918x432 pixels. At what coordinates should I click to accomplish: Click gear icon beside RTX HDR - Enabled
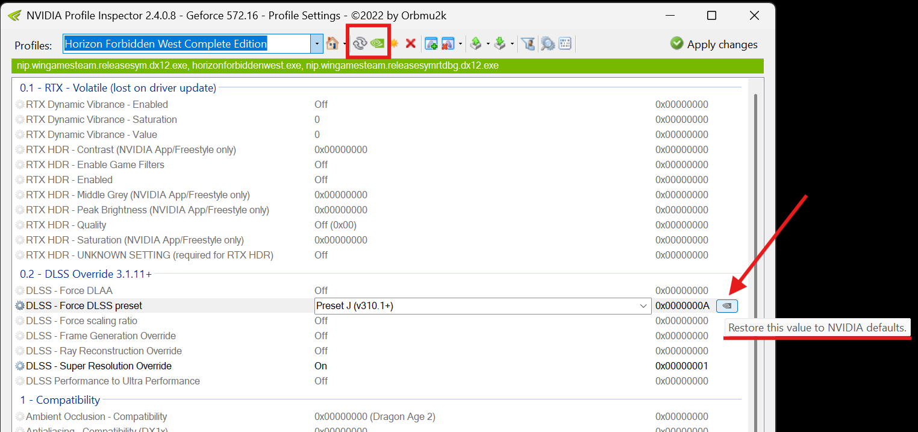pyautogui.click(x=20, y=180)
